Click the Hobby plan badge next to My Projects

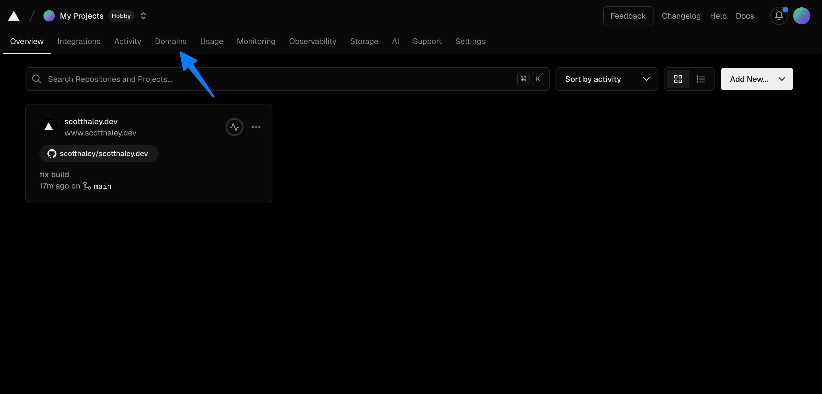point(121,15)
